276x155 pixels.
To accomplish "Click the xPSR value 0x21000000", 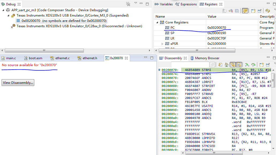I will (x=217, y=44).
